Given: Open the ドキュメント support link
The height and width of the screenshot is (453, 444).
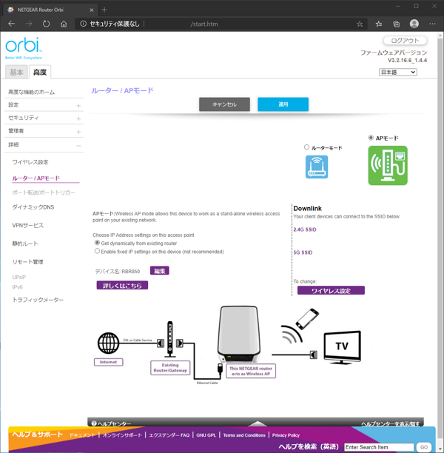Looking at the screenshot, I should pos(82,435).
